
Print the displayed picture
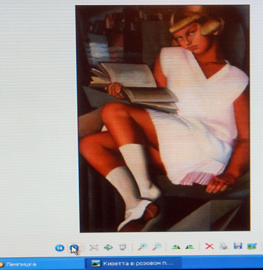click(223, 246)
